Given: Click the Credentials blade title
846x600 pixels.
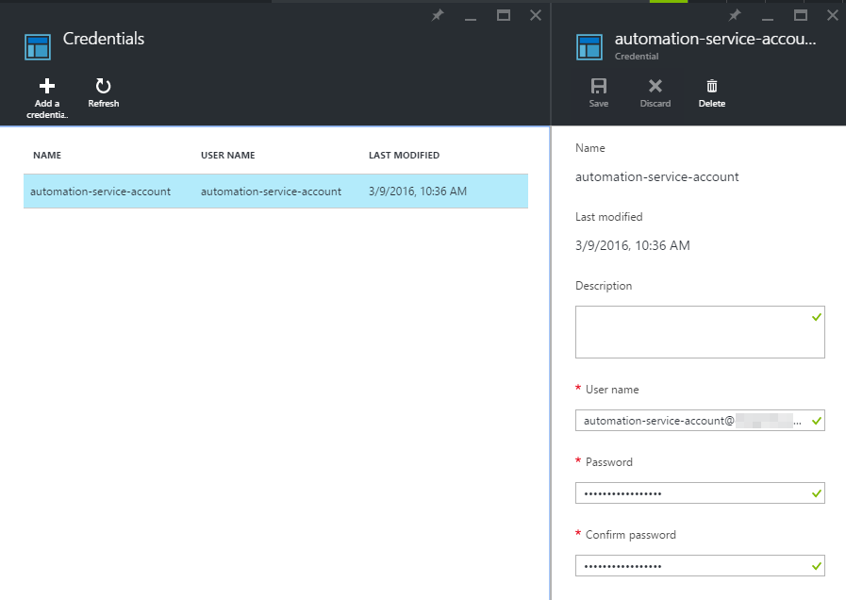Looking at the screenshot, I should tap(104, 39).
